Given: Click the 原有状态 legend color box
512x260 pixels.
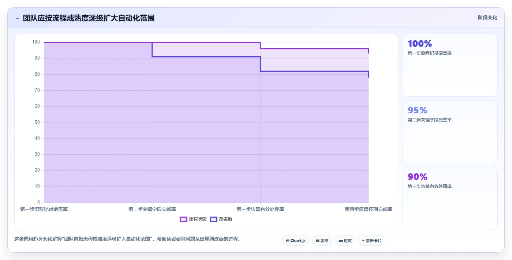Looking at the screenshot, I should (183, 219).
